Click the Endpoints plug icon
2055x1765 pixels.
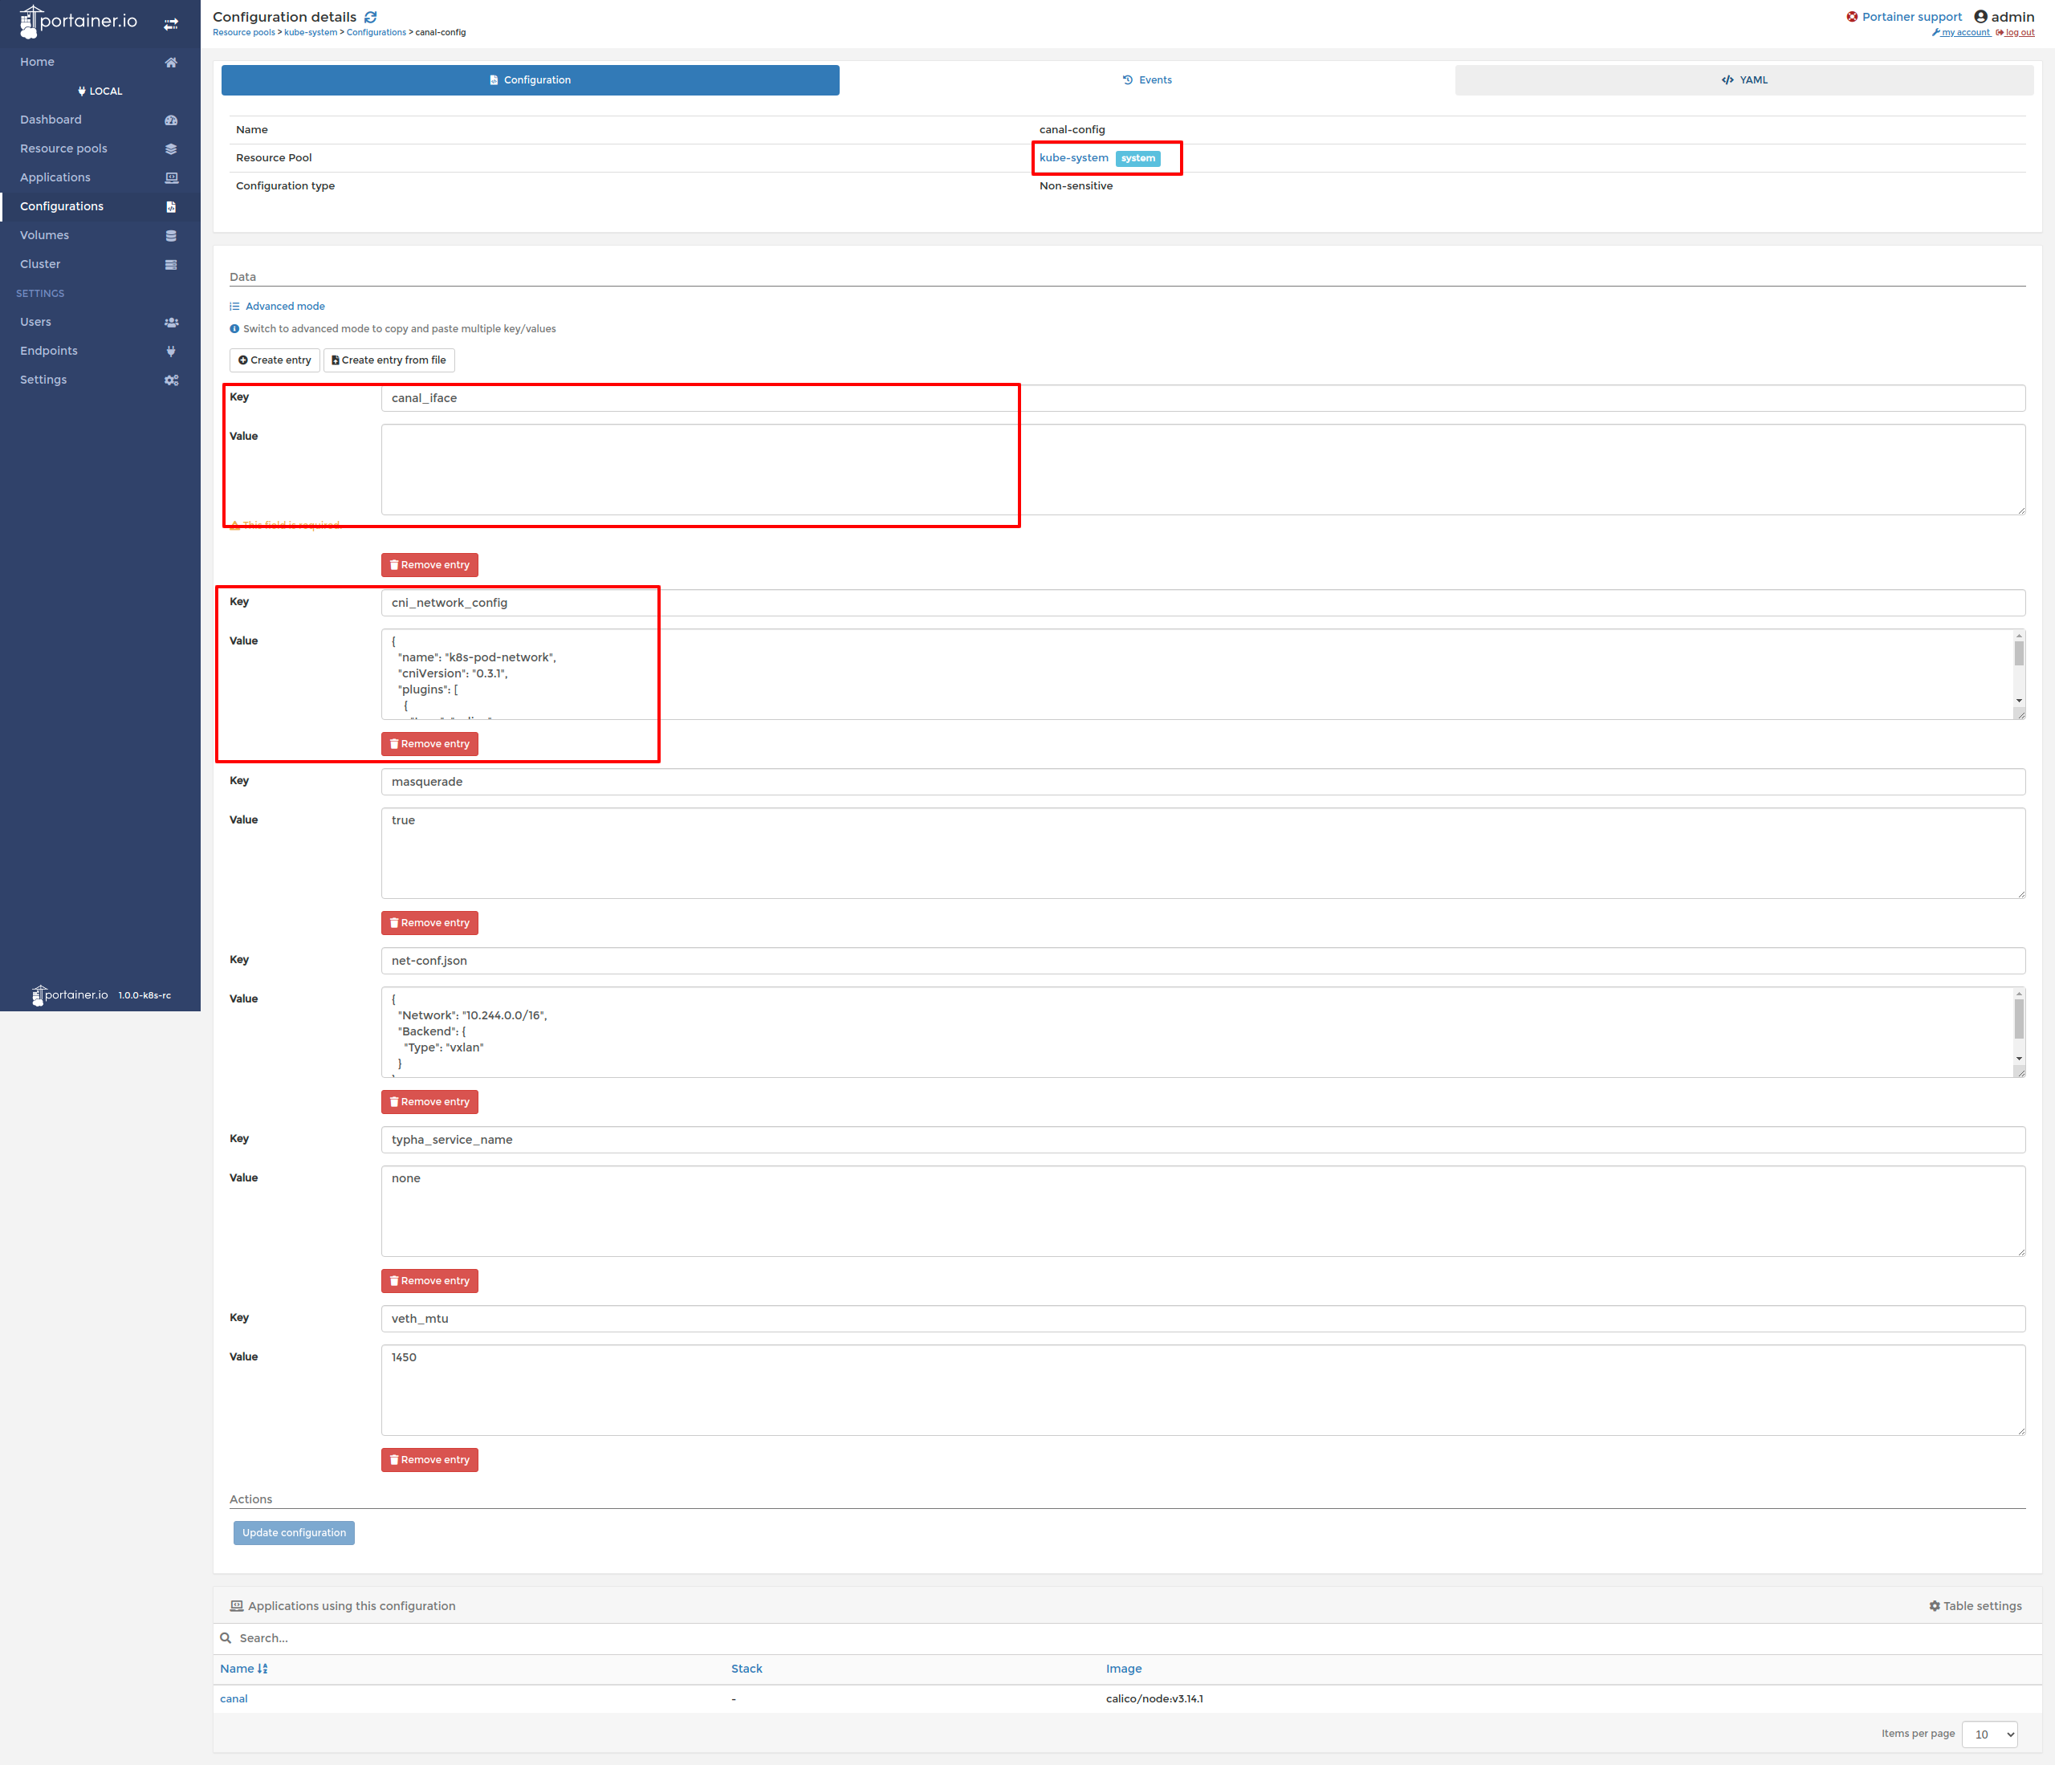171,351
